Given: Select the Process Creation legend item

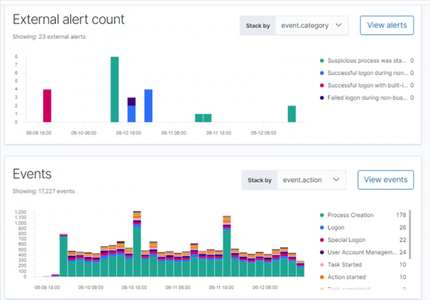Looking at the screenshot, I should click(x=351, y=215).
